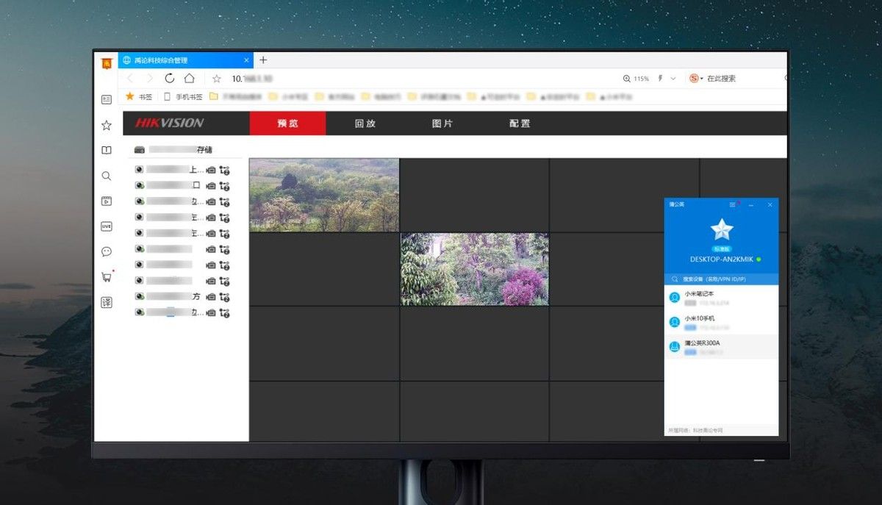Open the 手机书签 mobile bookmarks link
Viewport: 882px width, 505px height.
184,96
